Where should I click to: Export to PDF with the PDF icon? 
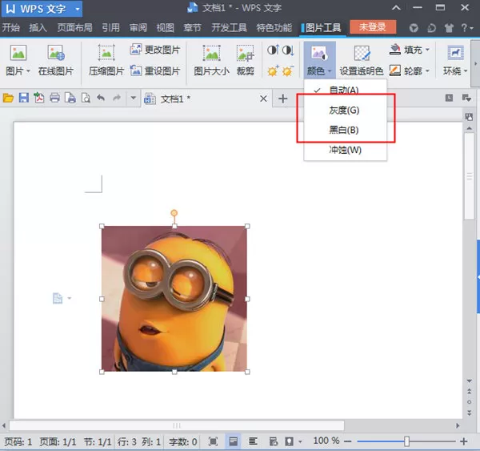[39, 98]
